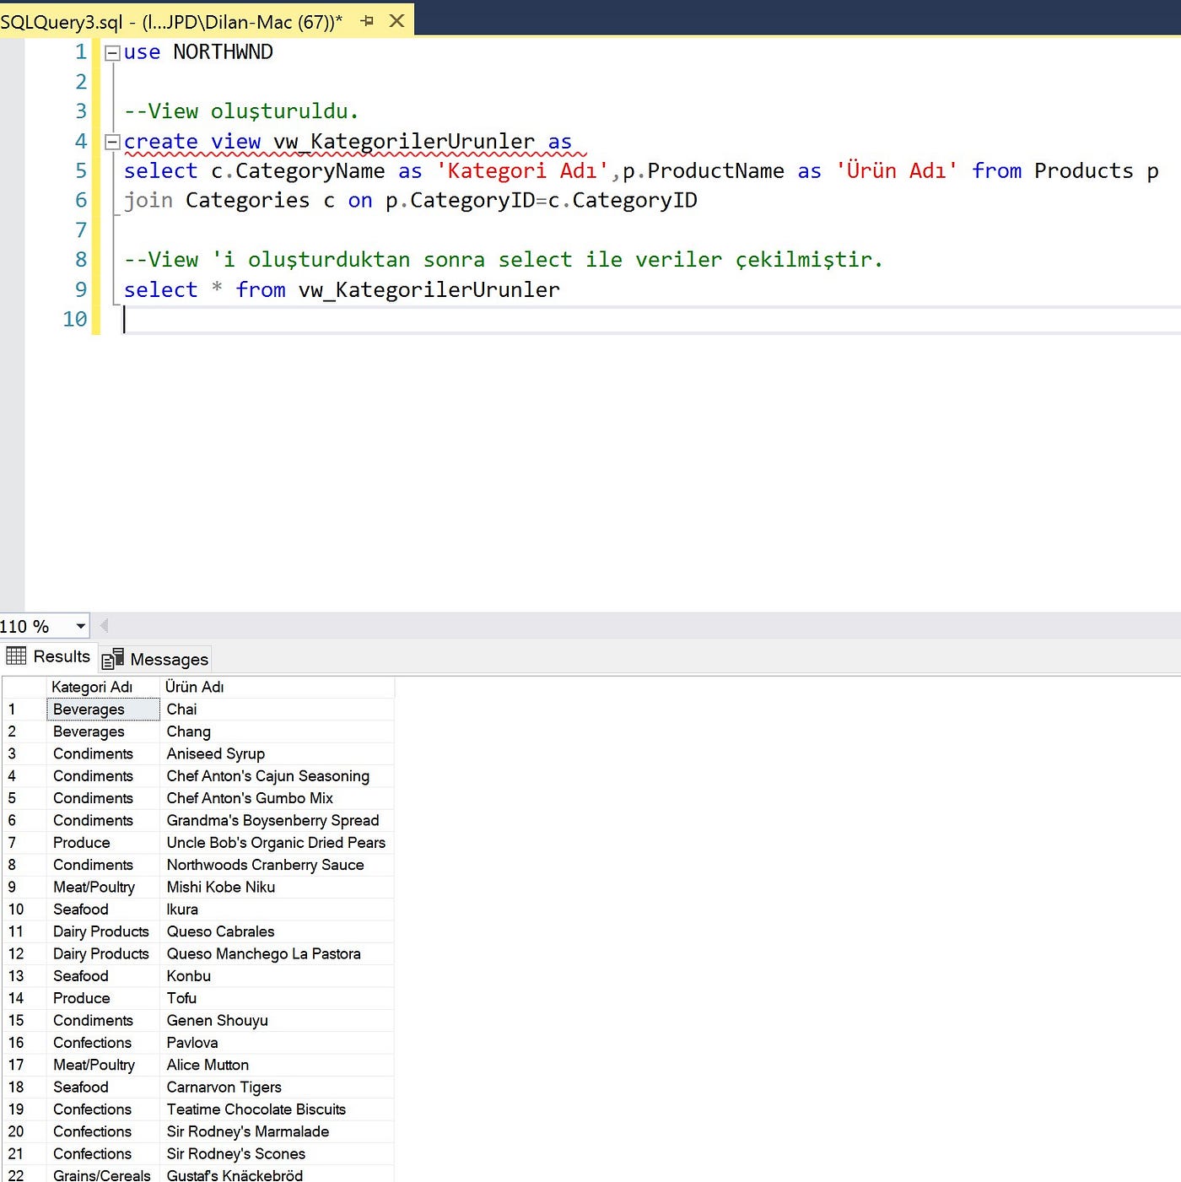Collapse the 'use NORTHWND' code block
Screen dimensions: 1181x1182
tap(112, 52)
